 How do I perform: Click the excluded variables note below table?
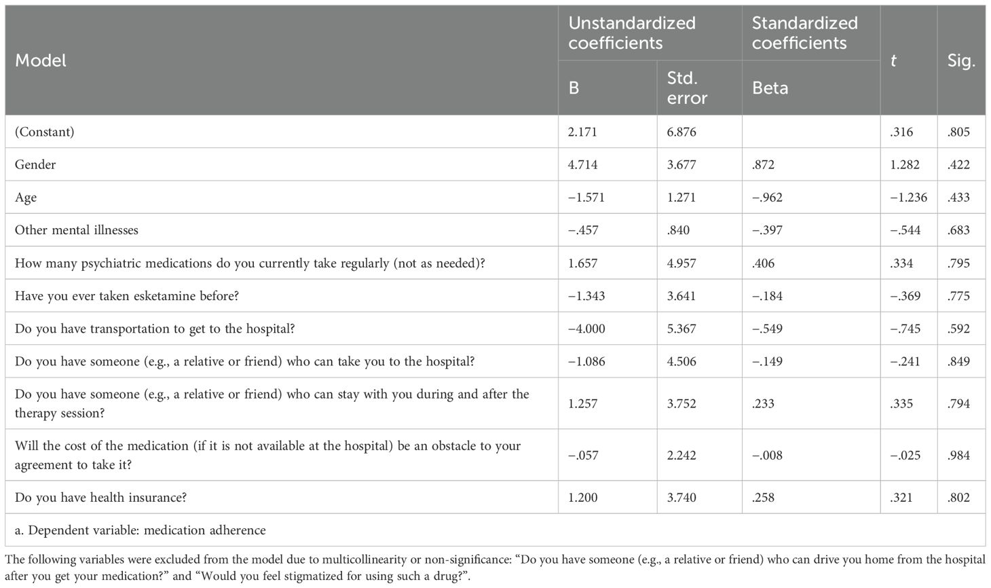tap(494, 568)
